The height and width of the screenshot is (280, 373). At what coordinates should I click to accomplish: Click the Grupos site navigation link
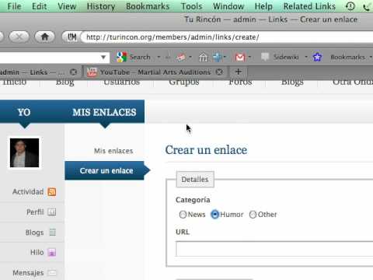pyautogui.click(x=184, y=82)
